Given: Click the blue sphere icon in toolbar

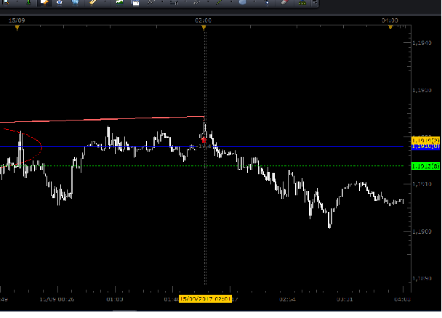Looking at the screenshot, I should [x=241, y=3].
